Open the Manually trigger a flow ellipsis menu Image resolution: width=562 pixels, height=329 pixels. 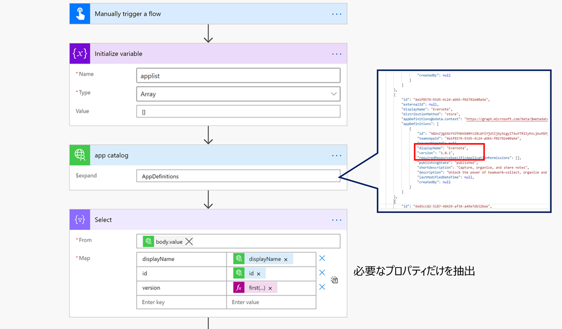[x=337, y=14]
